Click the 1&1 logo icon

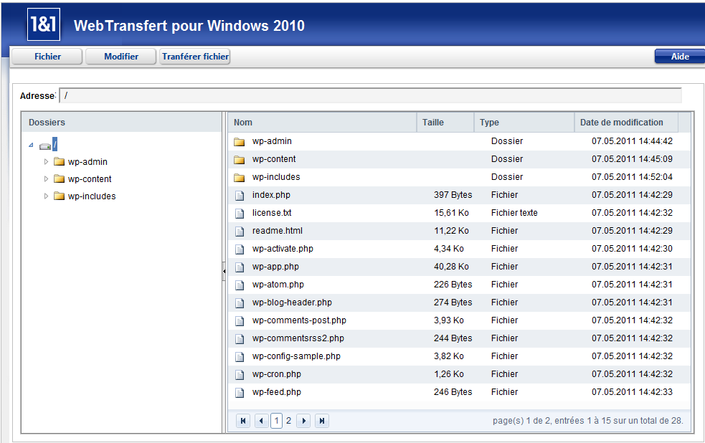tap(43, 25)
